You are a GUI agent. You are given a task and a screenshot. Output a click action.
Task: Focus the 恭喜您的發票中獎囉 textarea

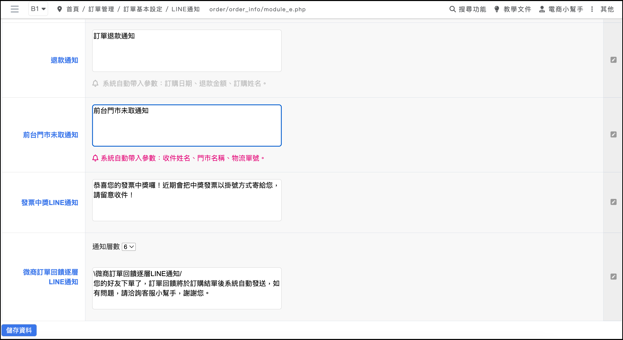(x=187, y=200)
